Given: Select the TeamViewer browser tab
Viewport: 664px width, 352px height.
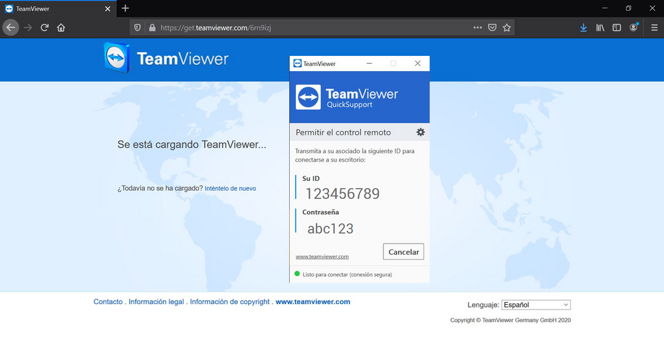Looking at the screenshot, I should pos(58,9).
